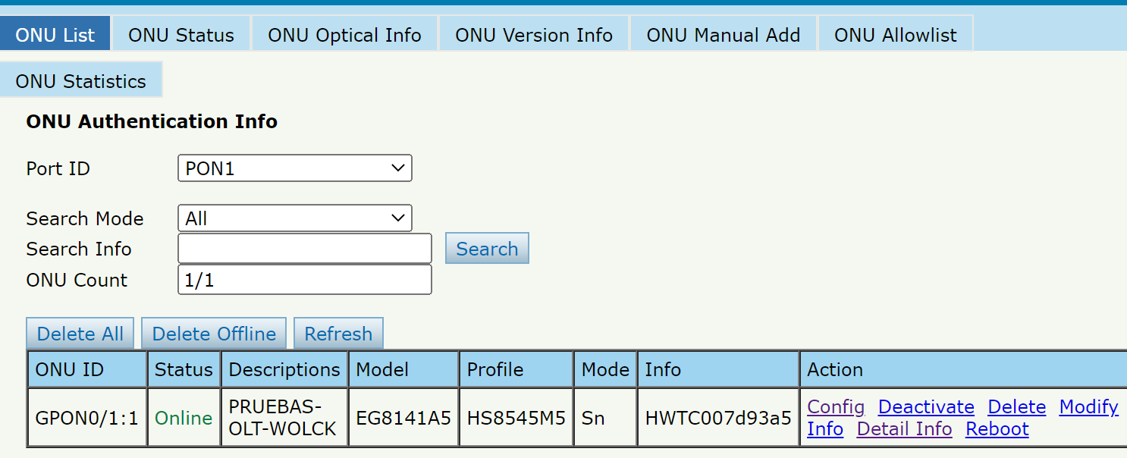Go to ONU Version Info tab
Viewport: 1127px width, 458px height.
click(534, 35)
